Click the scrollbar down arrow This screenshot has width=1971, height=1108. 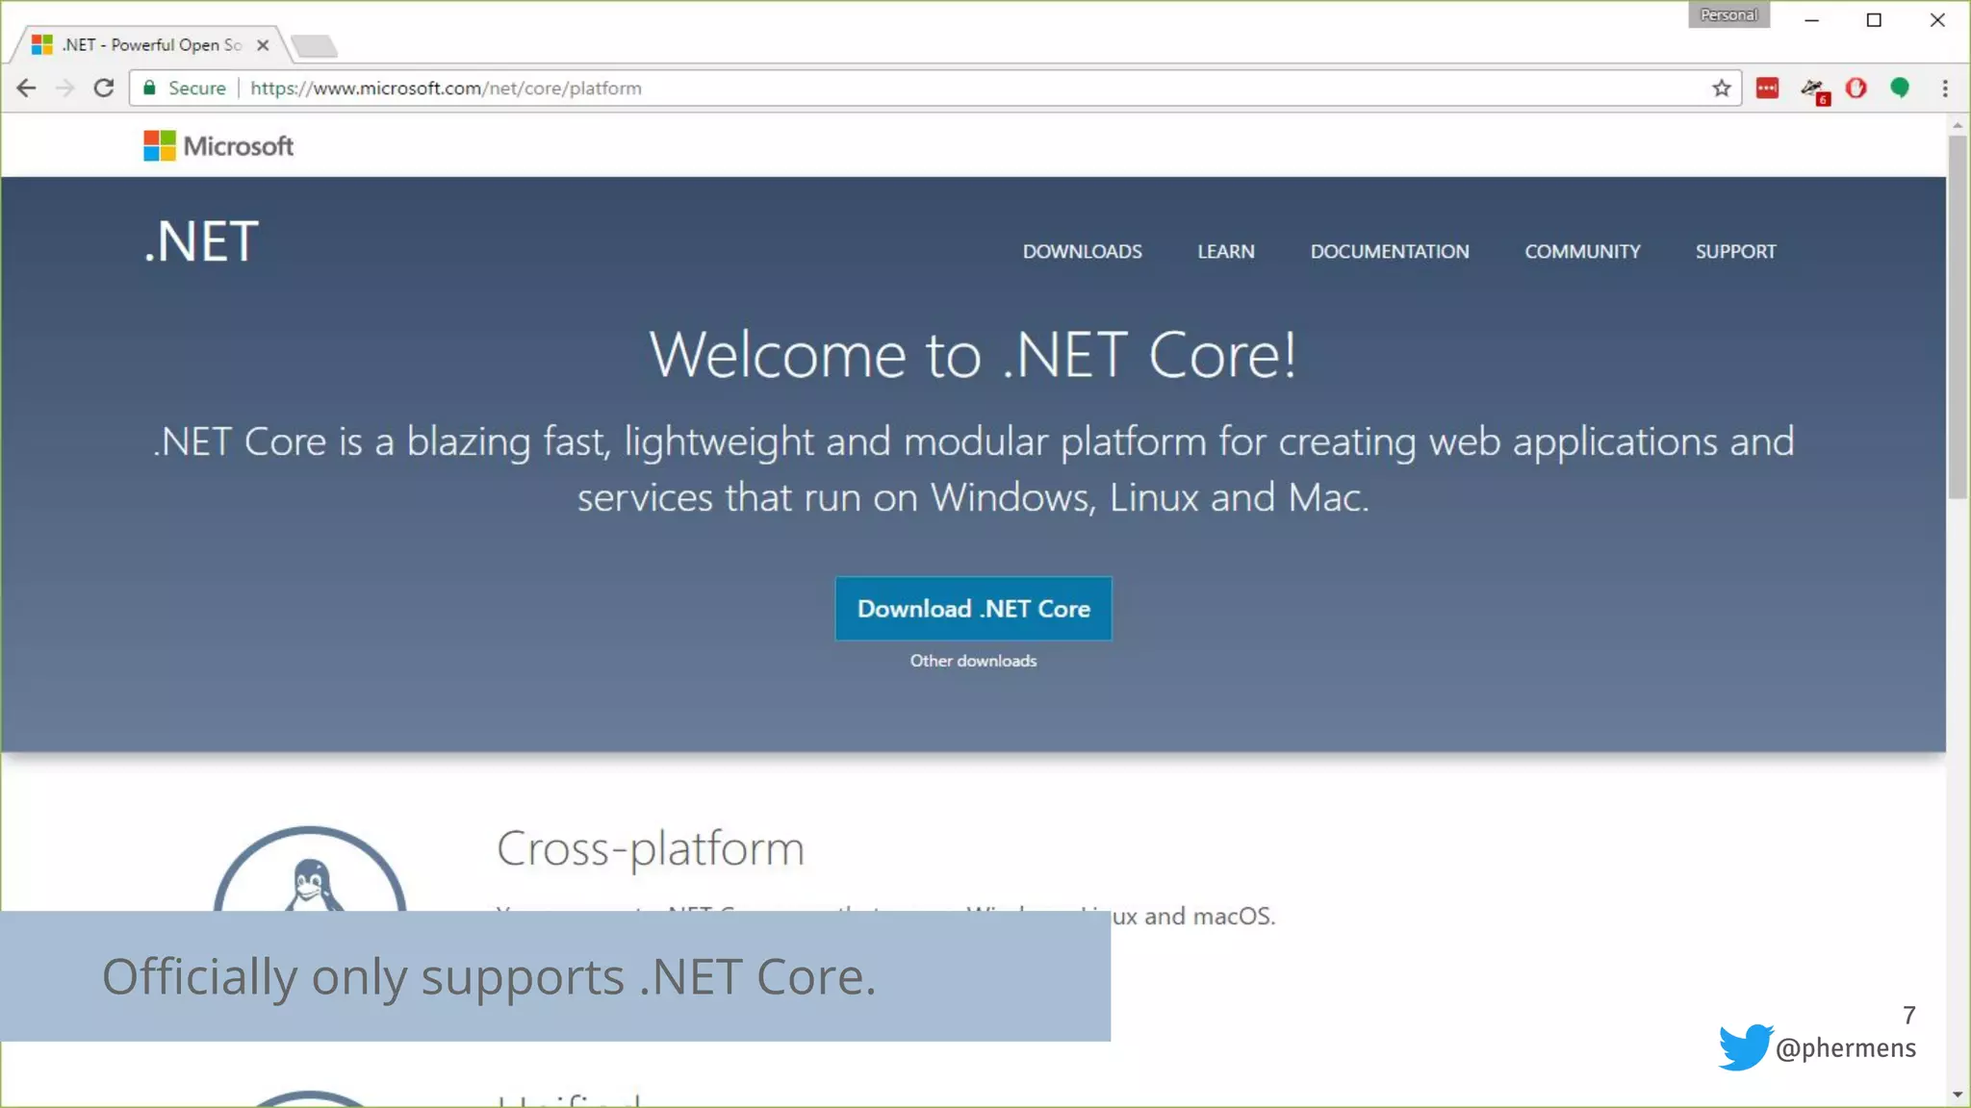(1958, 1095)
